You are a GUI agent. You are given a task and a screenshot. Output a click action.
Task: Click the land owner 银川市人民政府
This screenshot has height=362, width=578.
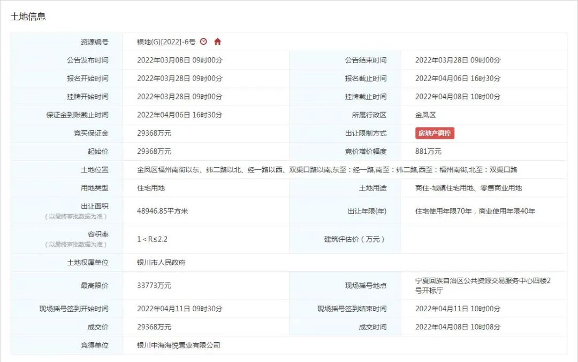click(161, 263)
